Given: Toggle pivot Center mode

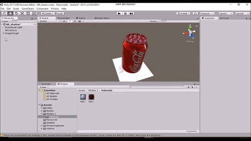Looking at the screenshot, I should click(x=46, y=14).
